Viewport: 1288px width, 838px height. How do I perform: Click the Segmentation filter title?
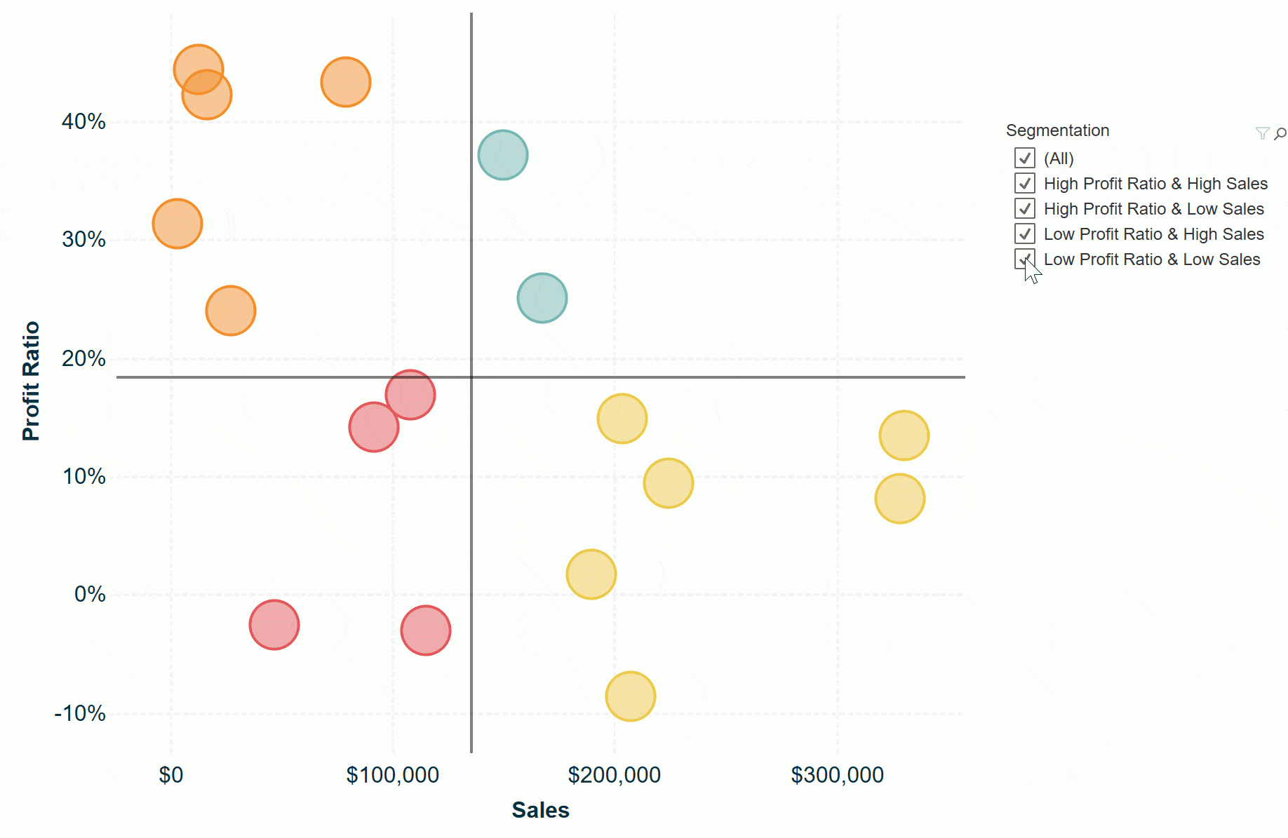1057,130
